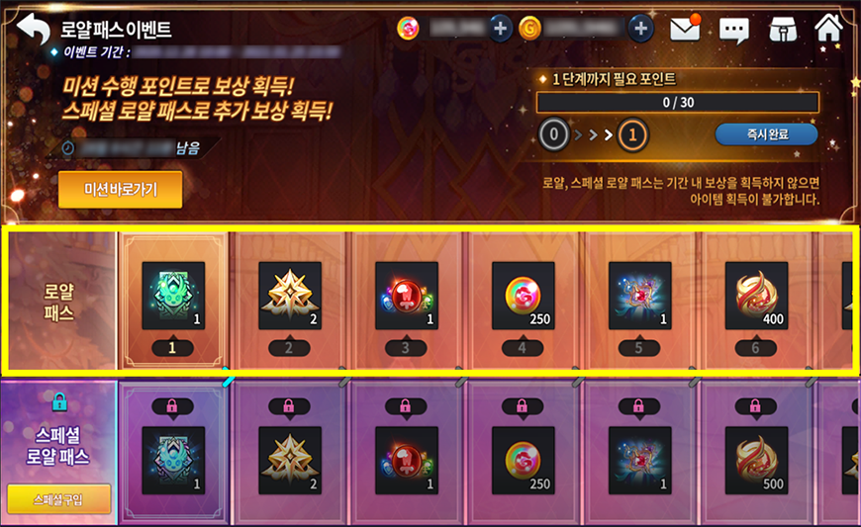The height and width of the screenshot is (527, 861).
Task: Select Royal Pass level 6 reward of 400
Action: pyautogui.click(x=757, y=296)
